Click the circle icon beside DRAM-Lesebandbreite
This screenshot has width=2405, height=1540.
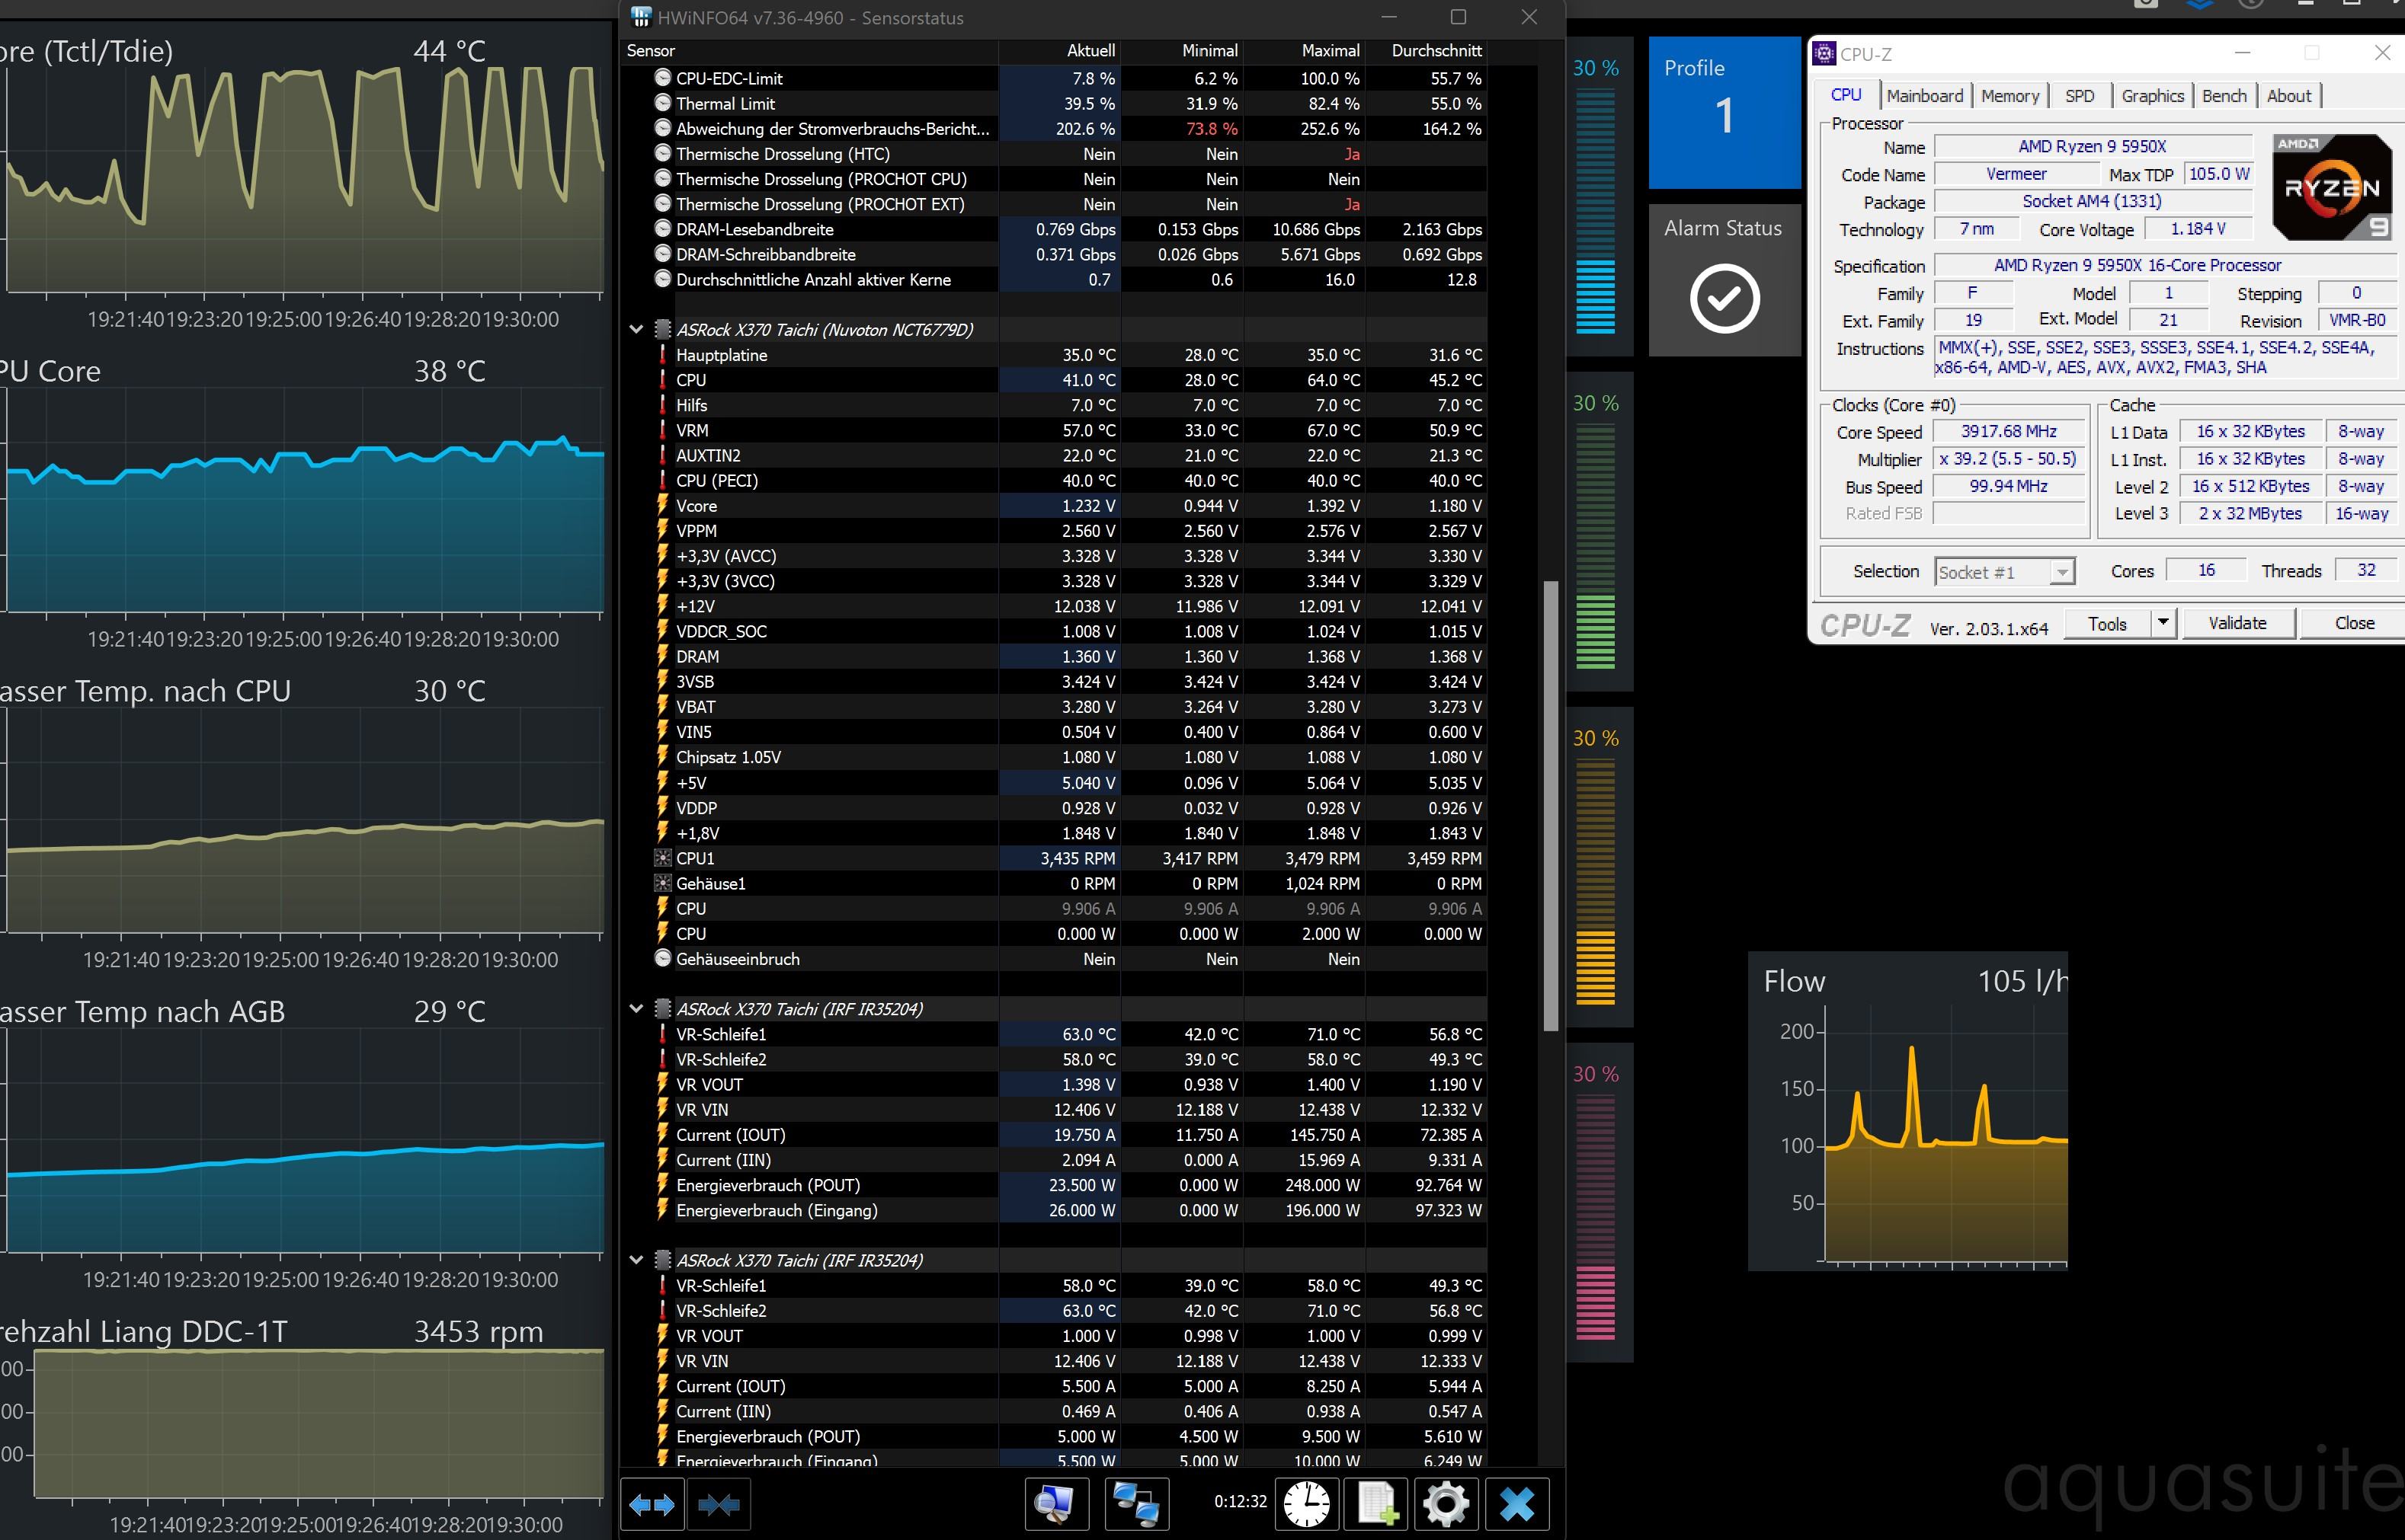tap(661, 229)
